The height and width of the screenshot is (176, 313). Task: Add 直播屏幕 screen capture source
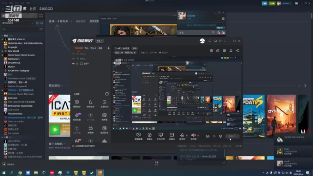tap(139, 136)
